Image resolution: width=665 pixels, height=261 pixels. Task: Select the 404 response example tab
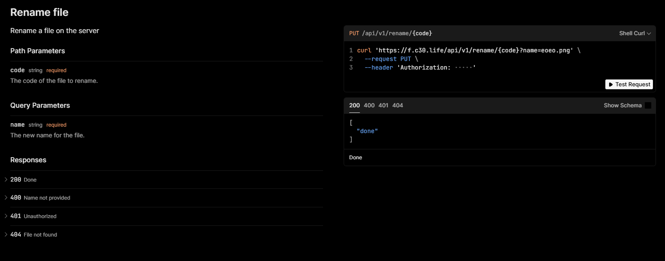pos(398,106)
